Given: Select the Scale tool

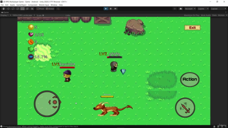Looking at the screenshot, I should pos(18,9).
